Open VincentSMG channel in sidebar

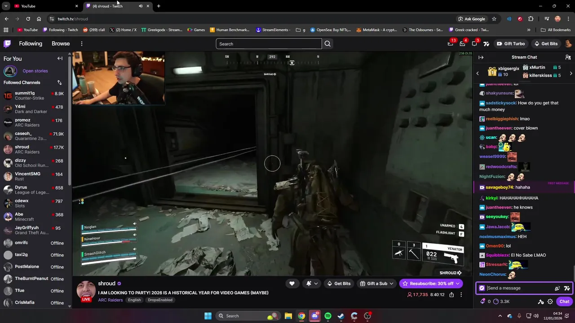35,176
